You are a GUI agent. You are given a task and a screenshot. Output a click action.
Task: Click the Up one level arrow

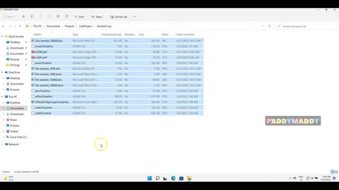(x=20, y=26)
